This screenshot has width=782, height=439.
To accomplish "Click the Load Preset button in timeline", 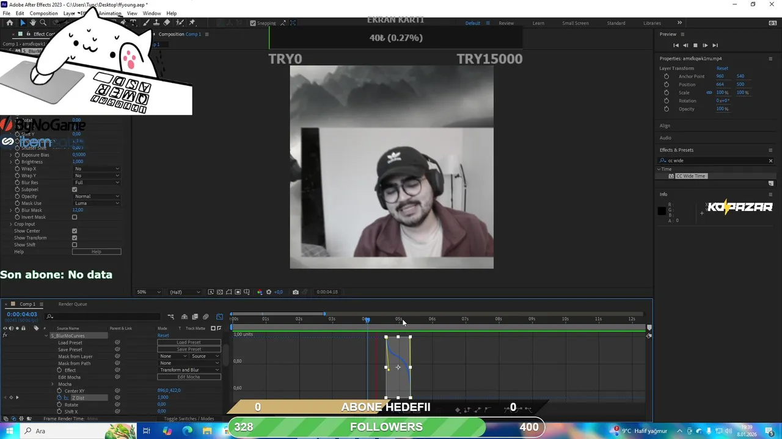I will coord(189,343).
